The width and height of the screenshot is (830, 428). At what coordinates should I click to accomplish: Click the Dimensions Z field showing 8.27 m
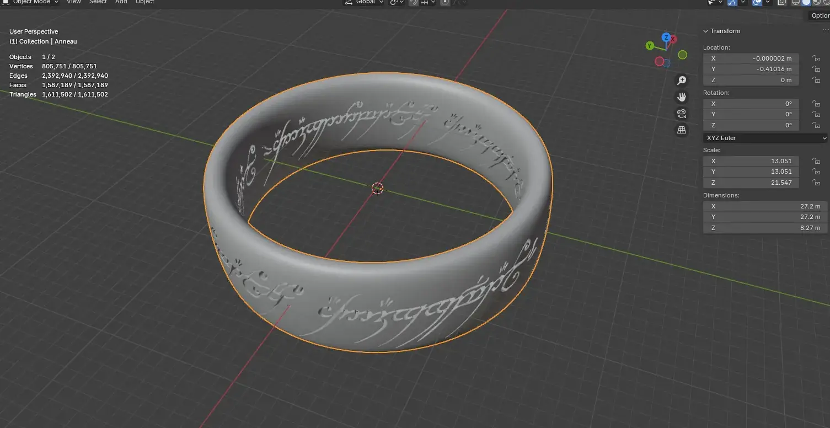pyautogui.click(x=765, y=228)
